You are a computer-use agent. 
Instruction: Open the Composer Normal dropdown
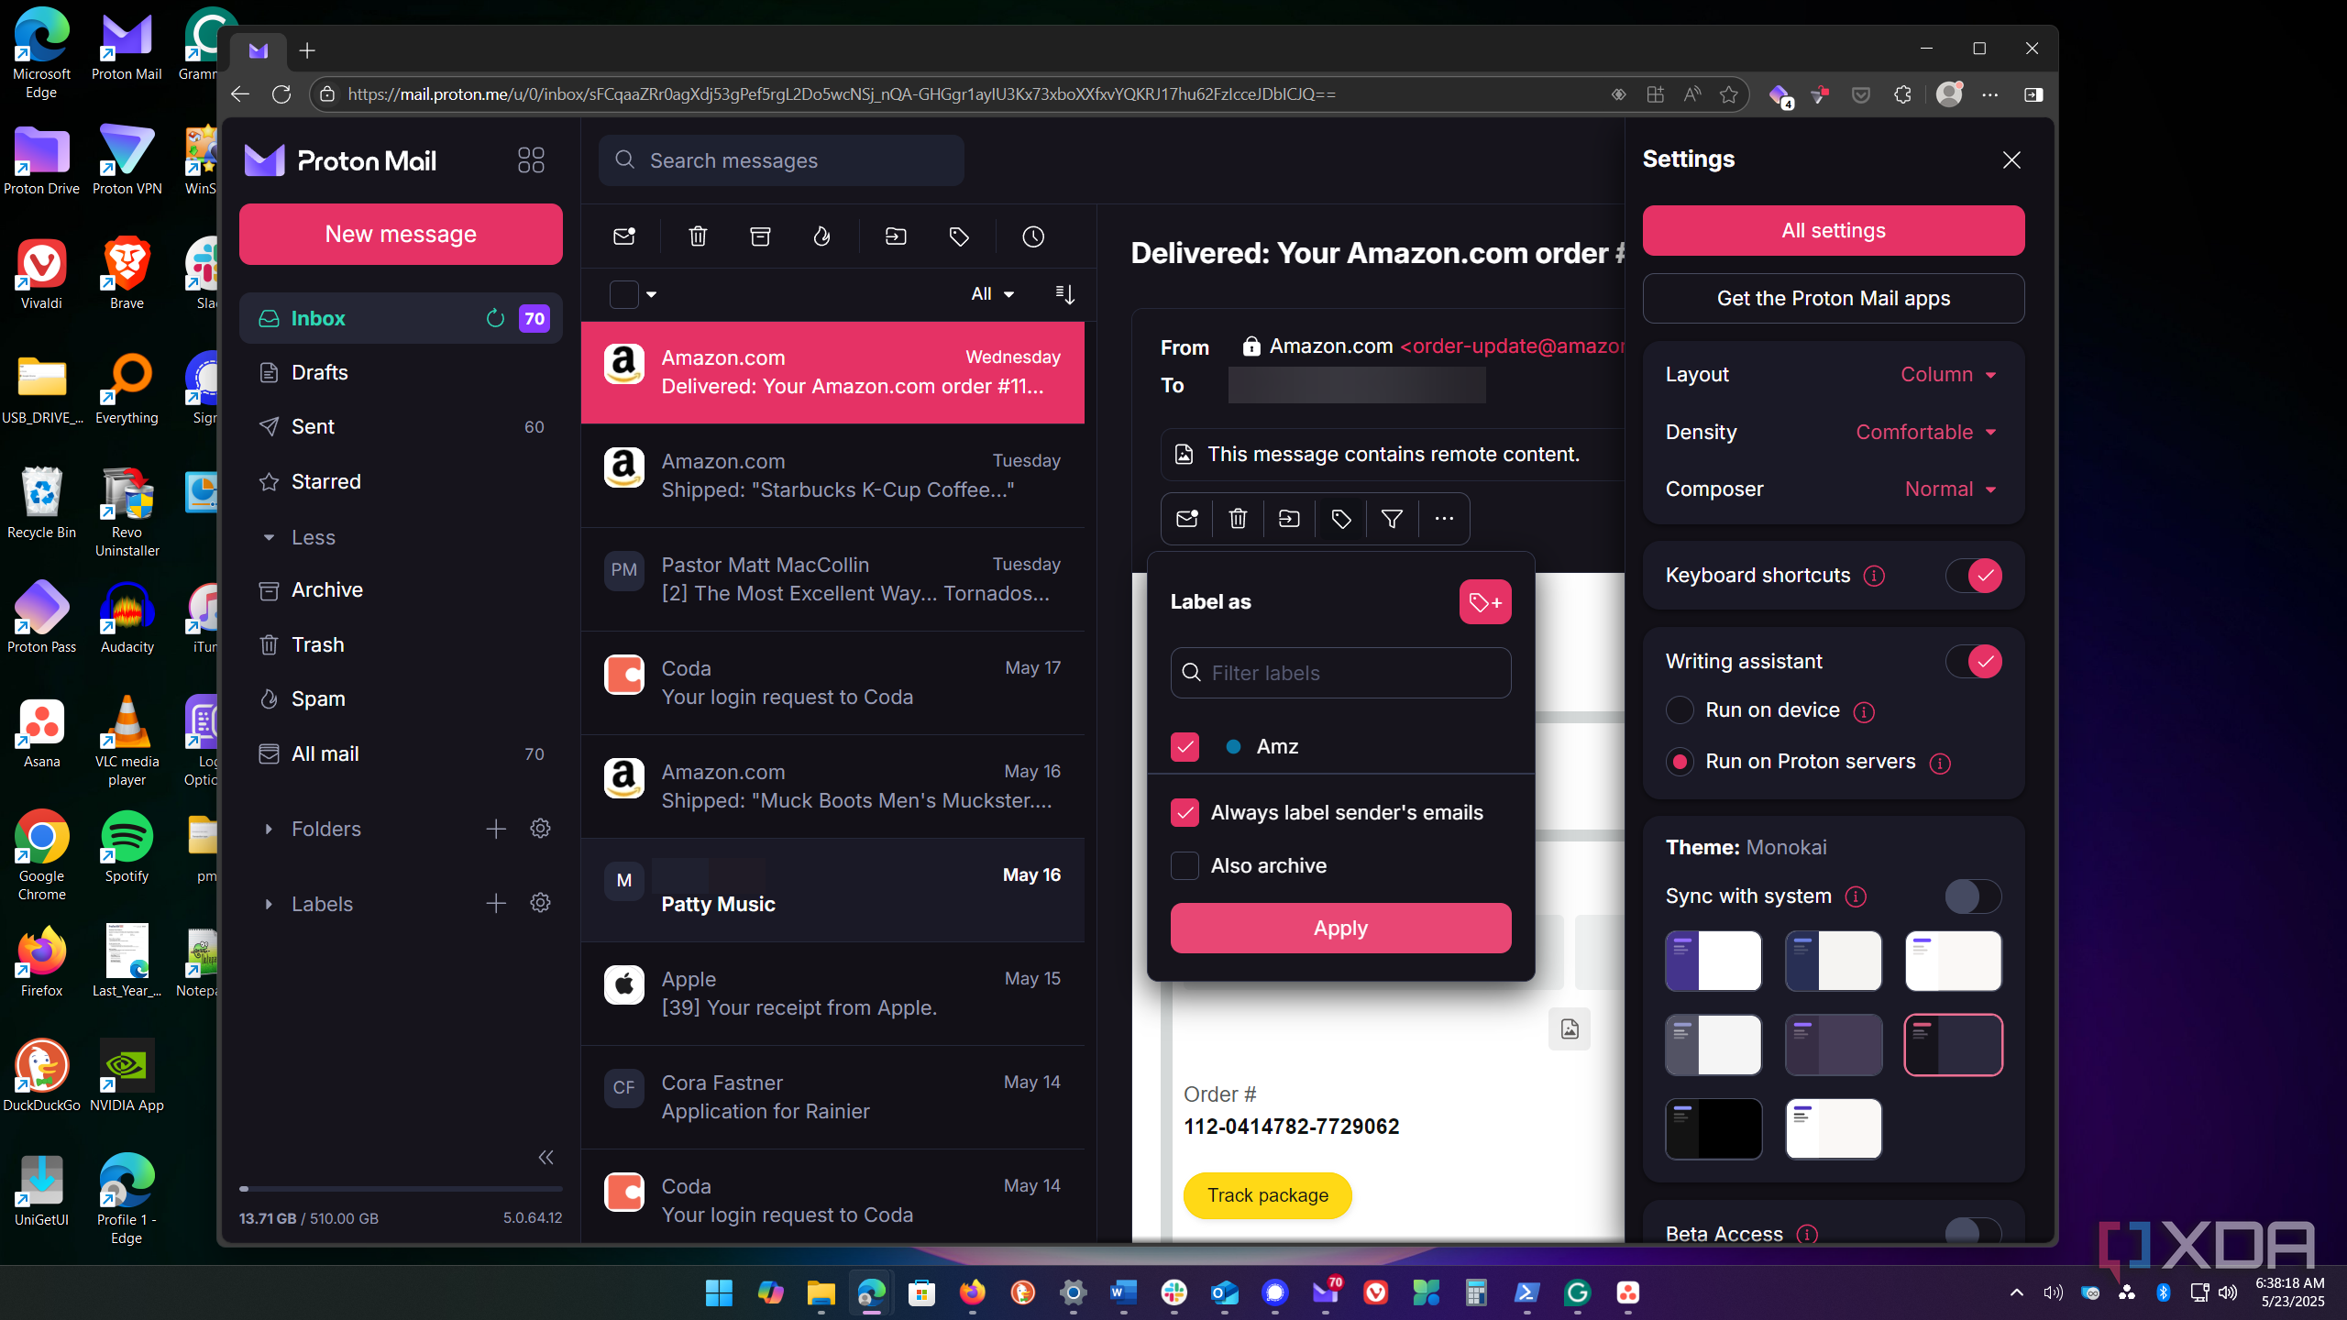[1951, 489]
